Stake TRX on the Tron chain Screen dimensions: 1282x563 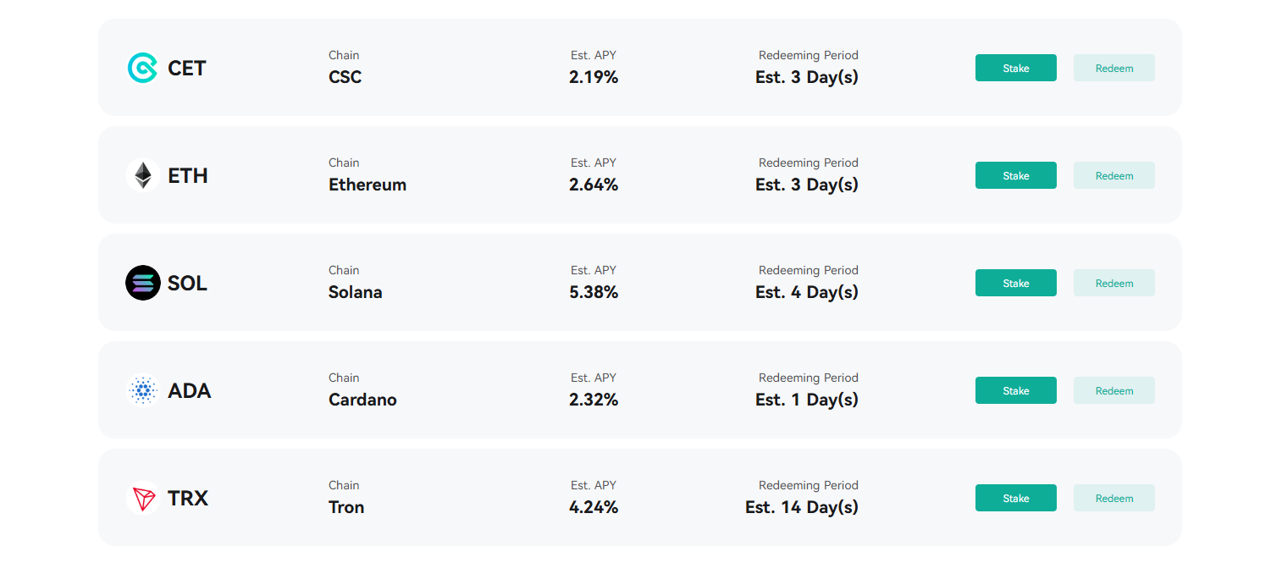tap(1015, 498)
